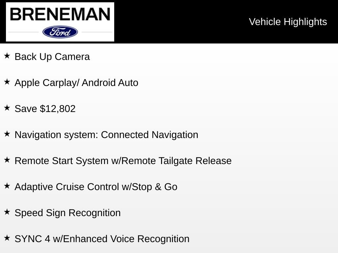Viewport: 338px width, 253px height.
Task: Select the Back Up Camera text
Action: pos(52,57)
